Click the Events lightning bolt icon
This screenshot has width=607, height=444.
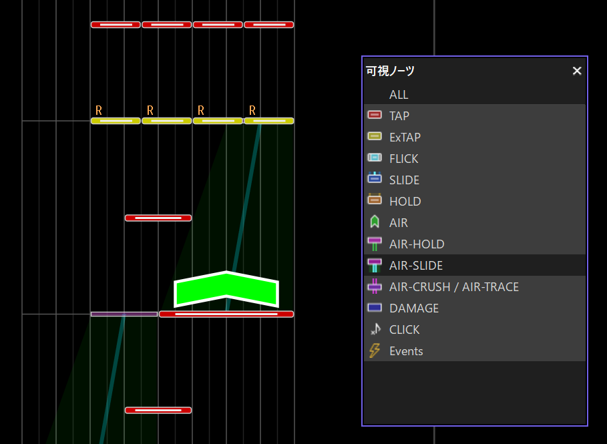(375, 351)
